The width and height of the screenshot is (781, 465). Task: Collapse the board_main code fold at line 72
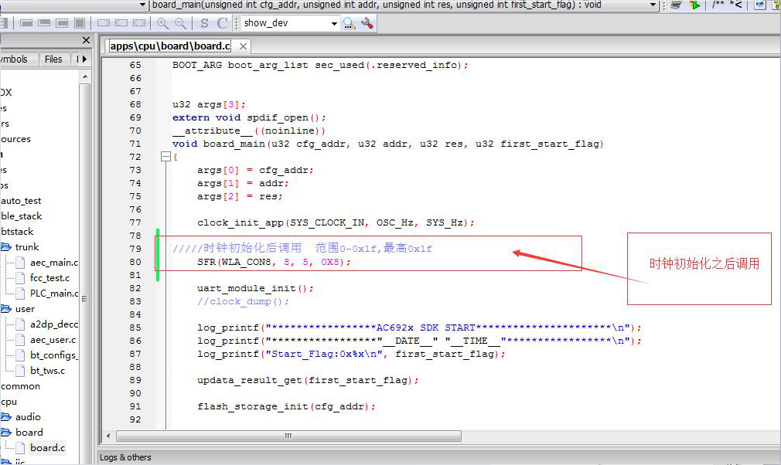point(165,157)
